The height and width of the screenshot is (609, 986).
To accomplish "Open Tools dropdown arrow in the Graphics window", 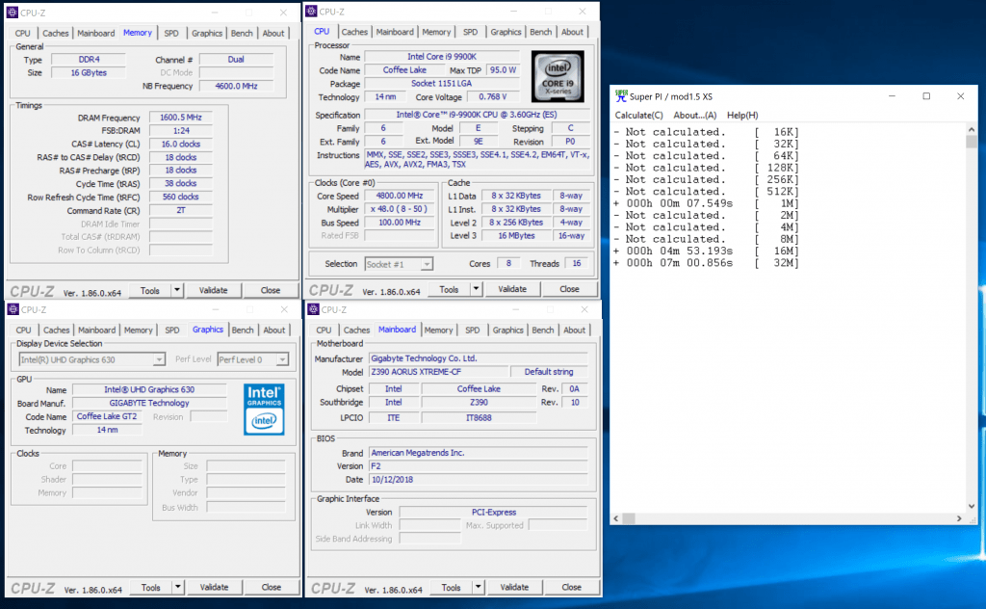I will coord(178,588).
